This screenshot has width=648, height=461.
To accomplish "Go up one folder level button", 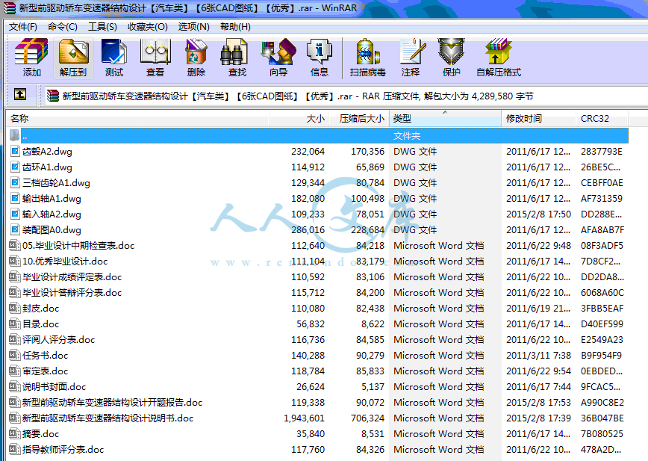I will pyautogui.click(x=20, y=94).
